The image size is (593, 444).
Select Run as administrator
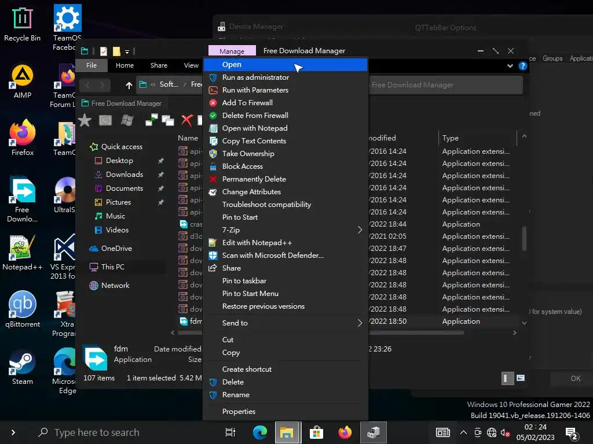[285, 77]
